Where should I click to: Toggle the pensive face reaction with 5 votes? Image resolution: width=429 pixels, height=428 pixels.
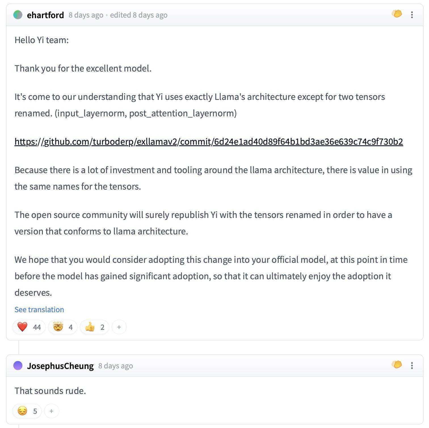click(x=27, y=411)
